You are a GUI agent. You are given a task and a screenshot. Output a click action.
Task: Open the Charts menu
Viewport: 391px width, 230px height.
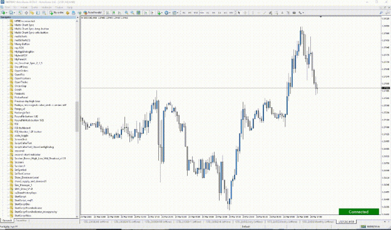pyautogui.click(x=34, y=8)
